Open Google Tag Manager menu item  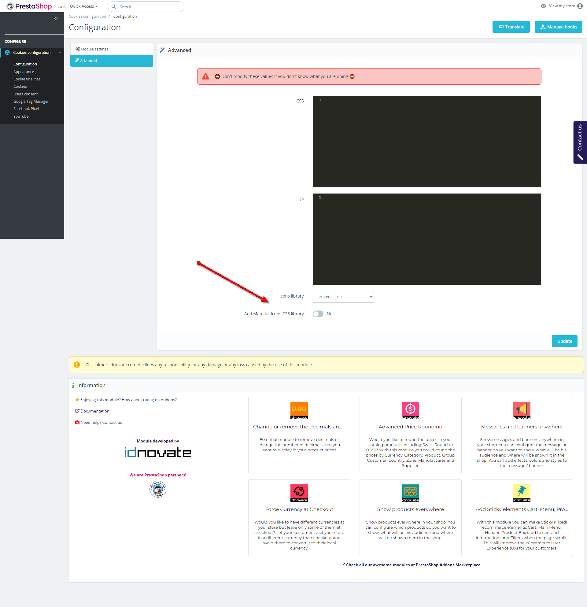point(31,101)
